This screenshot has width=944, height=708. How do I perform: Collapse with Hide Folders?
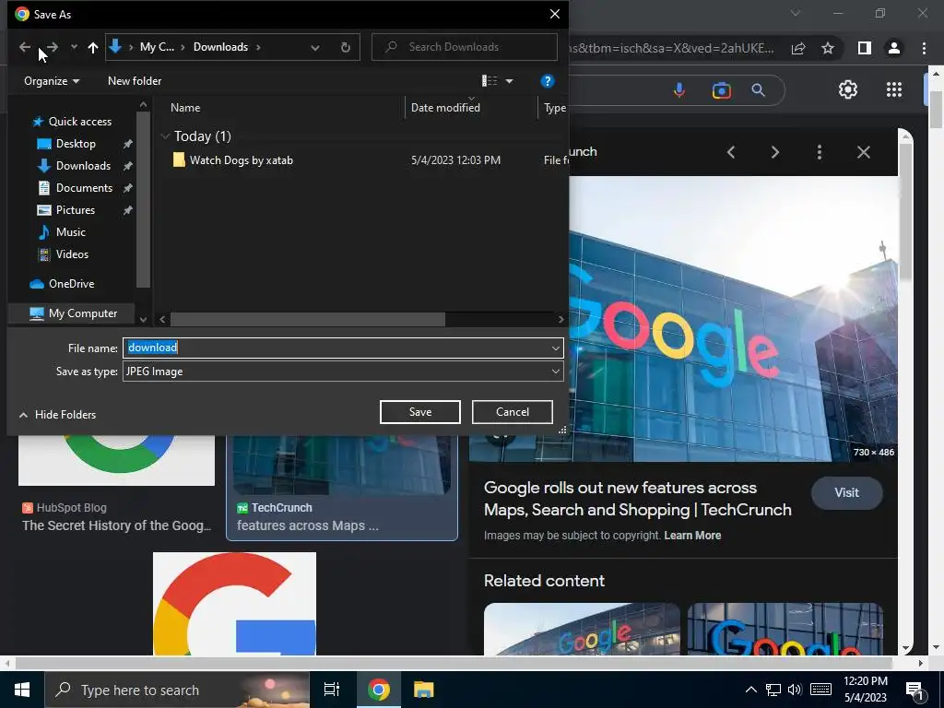click(x=58, y=415)
